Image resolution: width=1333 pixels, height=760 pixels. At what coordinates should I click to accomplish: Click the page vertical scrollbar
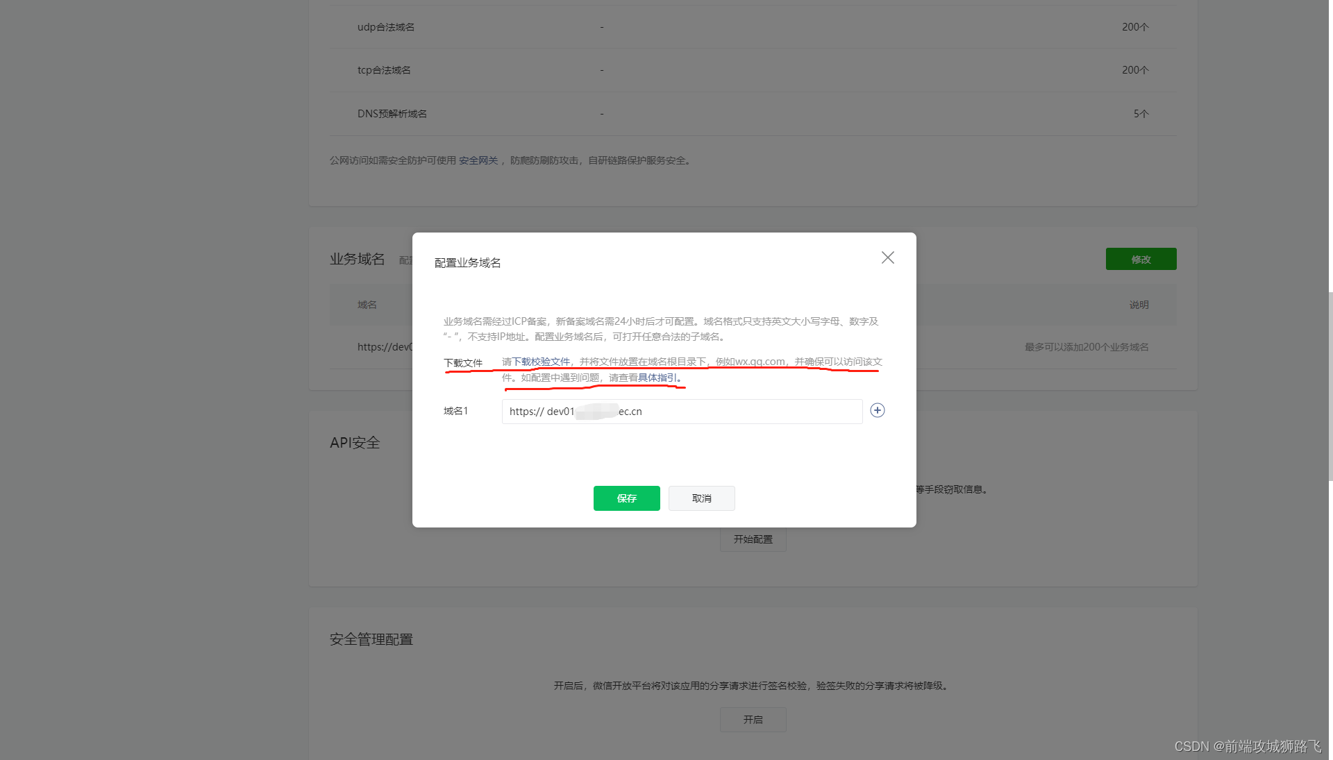click(1330, 386)
